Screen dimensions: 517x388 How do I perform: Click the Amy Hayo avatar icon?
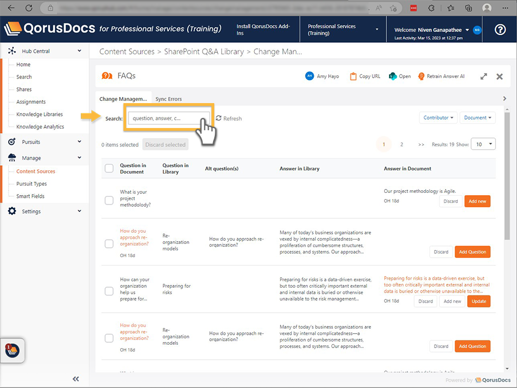(x=309, y=76)
